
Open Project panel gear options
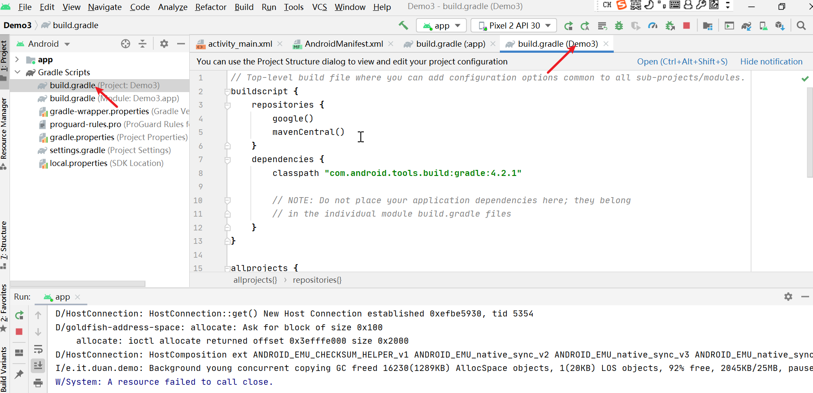coord(164,44)
